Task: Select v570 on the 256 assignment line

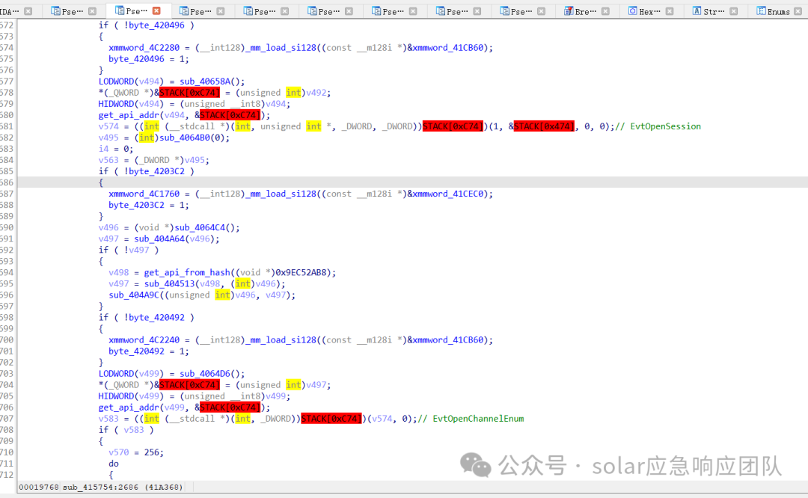Action: tap(118, 452)
